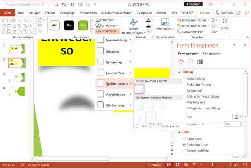Viewport: 251px width, 168px height.
Task: Open the Fülleffekt dropdown
Action: tap(105, 20)
